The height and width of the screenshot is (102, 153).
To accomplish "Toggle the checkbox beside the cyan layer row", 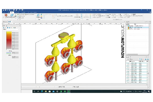I will point(127,26).
